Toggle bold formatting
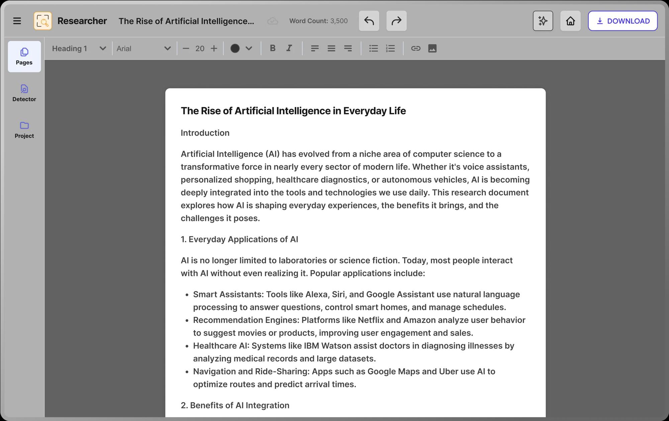This screenshot has height=421, width=669. pyautogui.click(x=273, y=48)
